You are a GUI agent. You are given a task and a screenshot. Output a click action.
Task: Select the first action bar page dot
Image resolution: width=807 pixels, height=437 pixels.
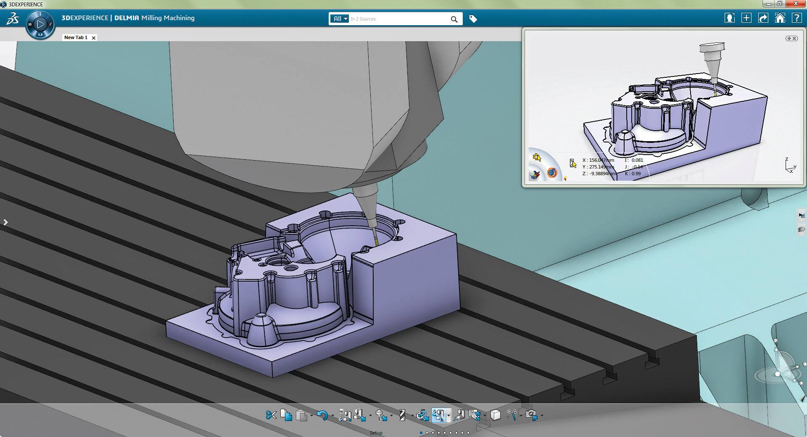point(421,433)
